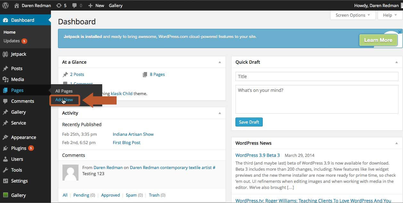Viewport: 403px width, 203px height.
Task: Go to Home under Dashboard
Action: [10, 32]
